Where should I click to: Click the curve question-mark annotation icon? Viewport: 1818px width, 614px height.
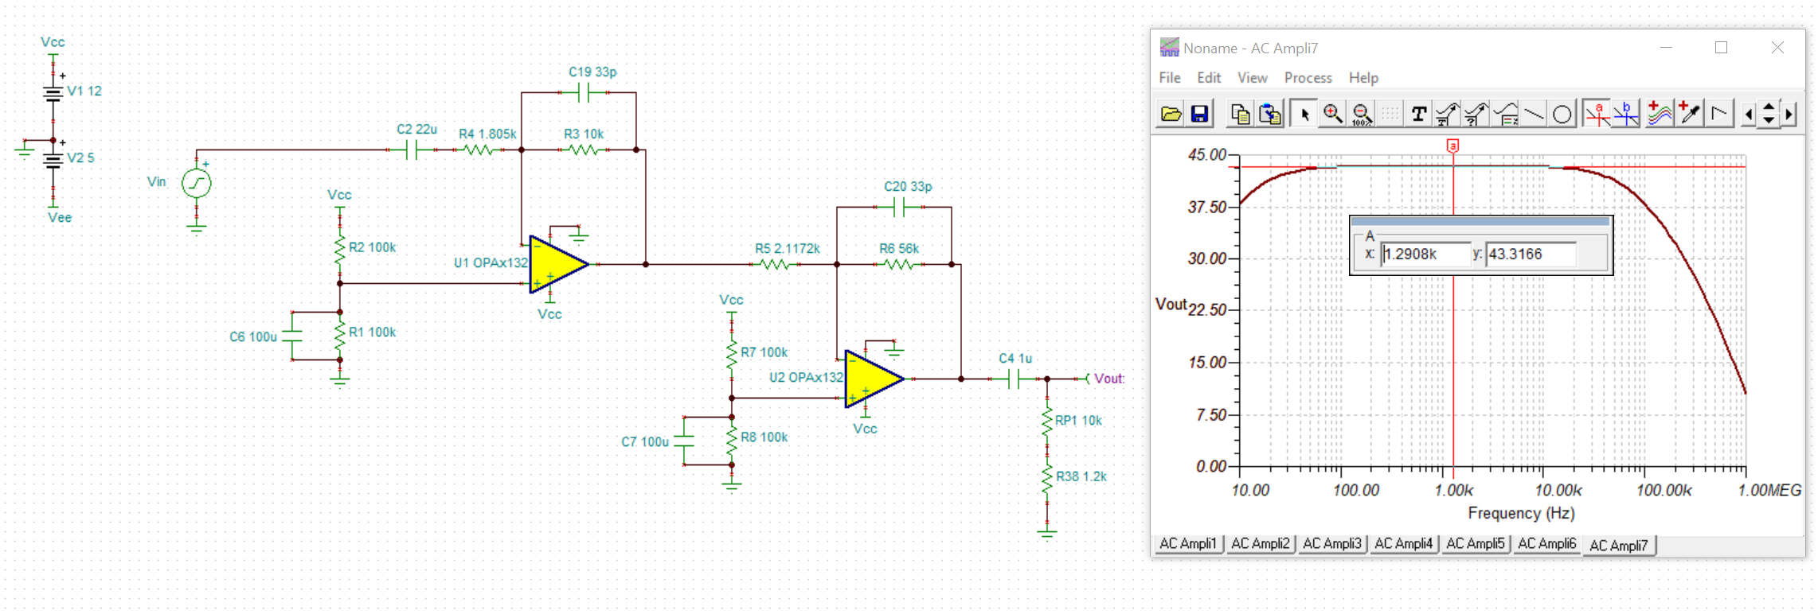point(1476,115)
